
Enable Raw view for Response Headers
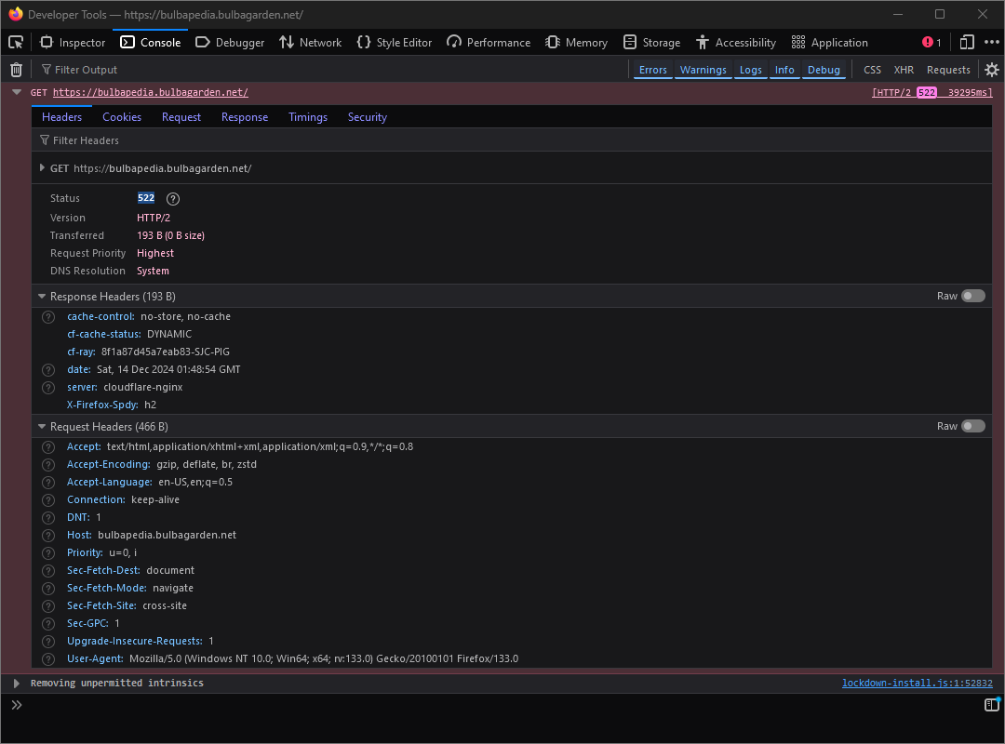point(974,295)
